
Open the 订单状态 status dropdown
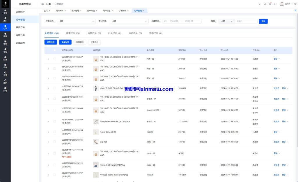coord(76,21)
